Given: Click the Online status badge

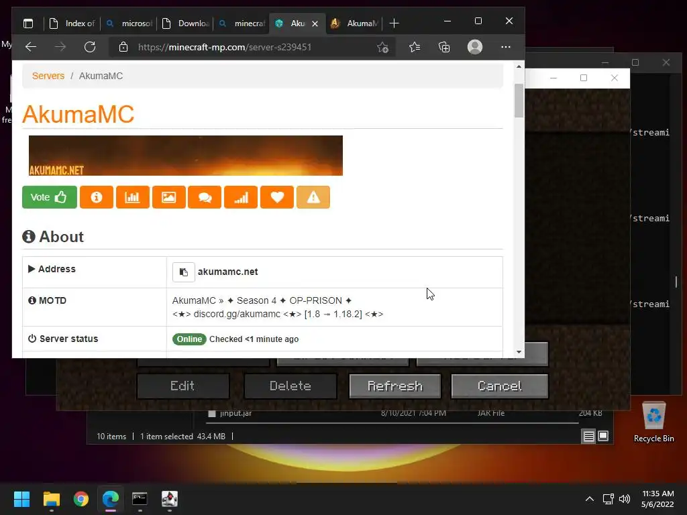Looking at the screenshot, I should tap(189, 339).
